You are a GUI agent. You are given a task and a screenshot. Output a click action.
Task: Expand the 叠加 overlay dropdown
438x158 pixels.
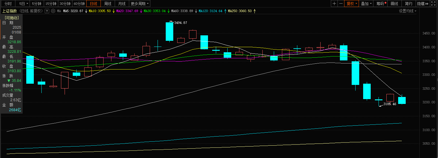(x=366, y=4)
